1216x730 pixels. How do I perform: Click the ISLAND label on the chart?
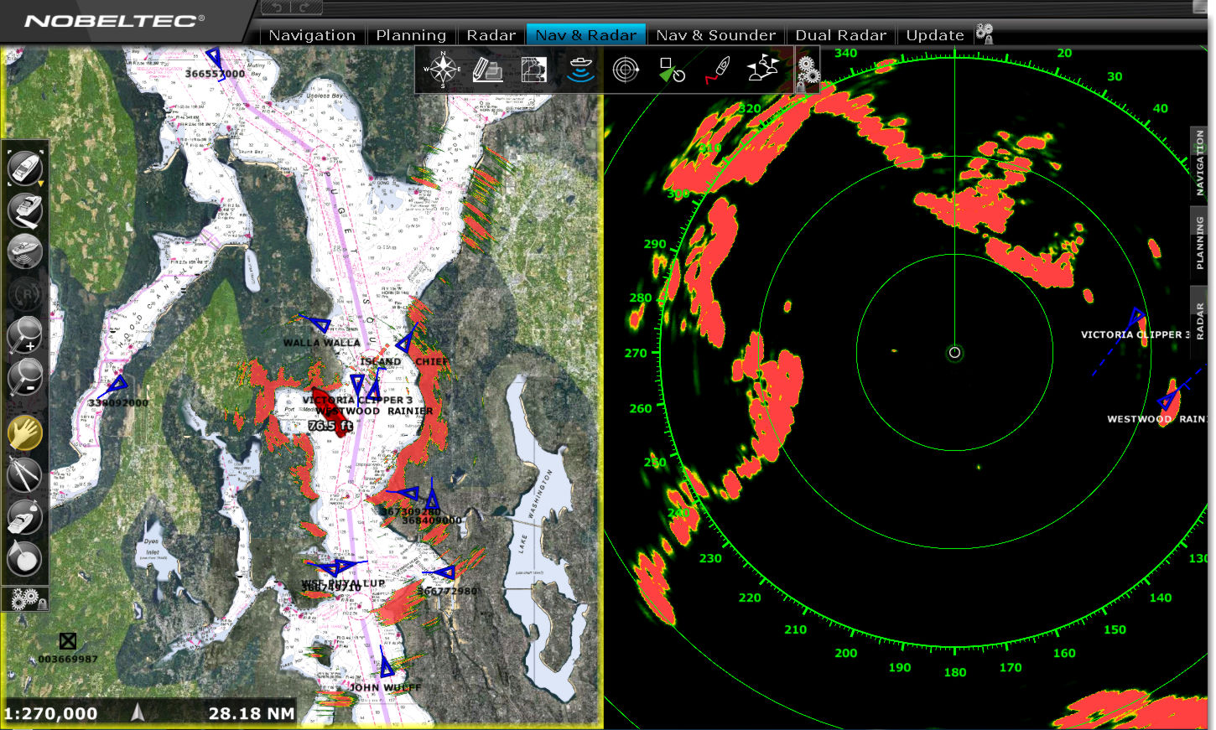(x=381, y=362)
